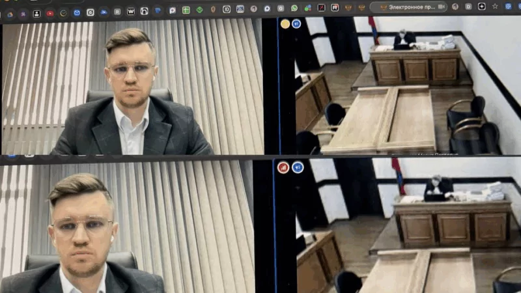This screenshot has width=521, height=293.
Task: Click red signal icon in lower courtroom feed
Action: 284,167
